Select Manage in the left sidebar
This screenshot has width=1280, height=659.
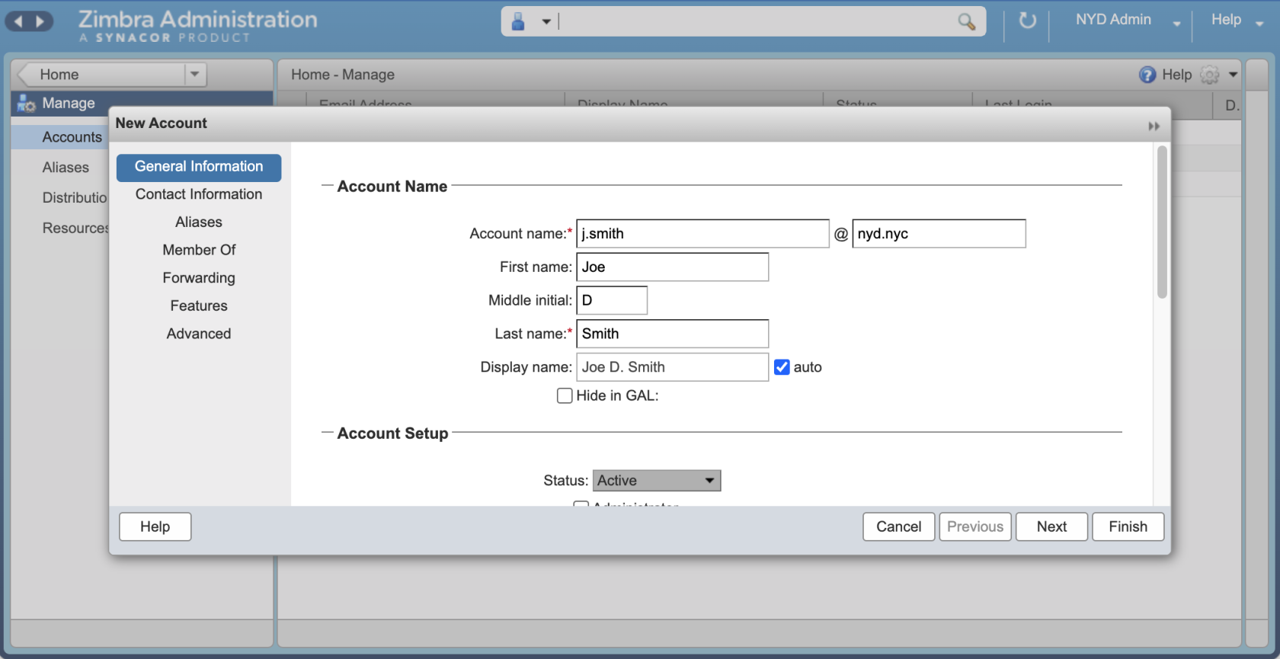coord(69,103)
